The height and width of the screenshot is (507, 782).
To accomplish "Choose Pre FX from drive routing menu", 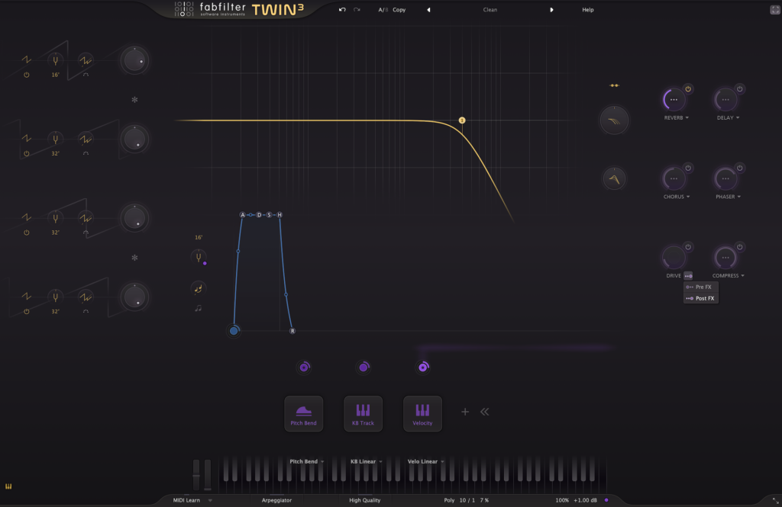I will click(x=700, y=287).
